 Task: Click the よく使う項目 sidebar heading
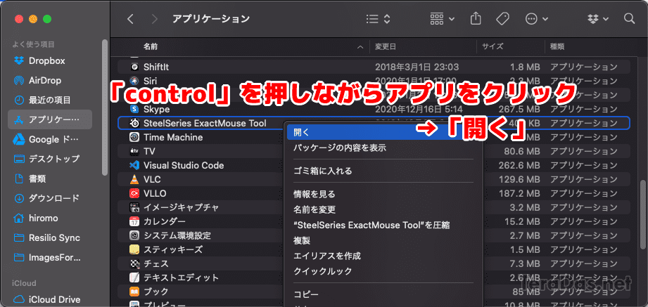pyautogui.click(x=33, y=44)
